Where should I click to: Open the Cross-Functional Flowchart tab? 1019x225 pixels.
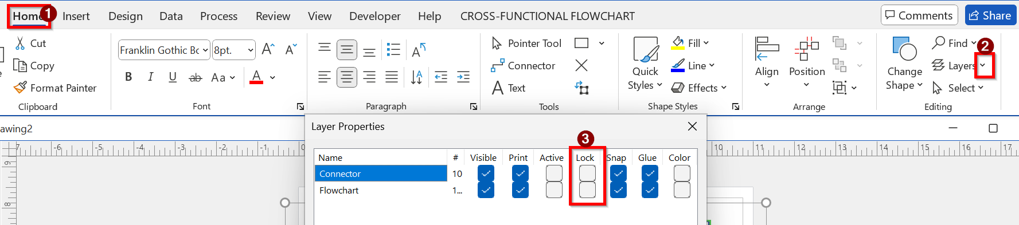(x=548, y=16)
